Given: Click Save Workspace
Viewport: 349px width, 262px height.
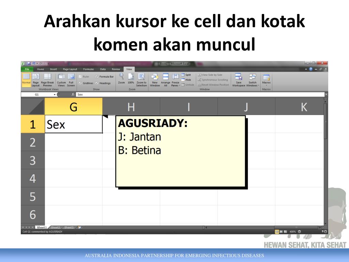Looking at the screenshot, I should point(239,79).
